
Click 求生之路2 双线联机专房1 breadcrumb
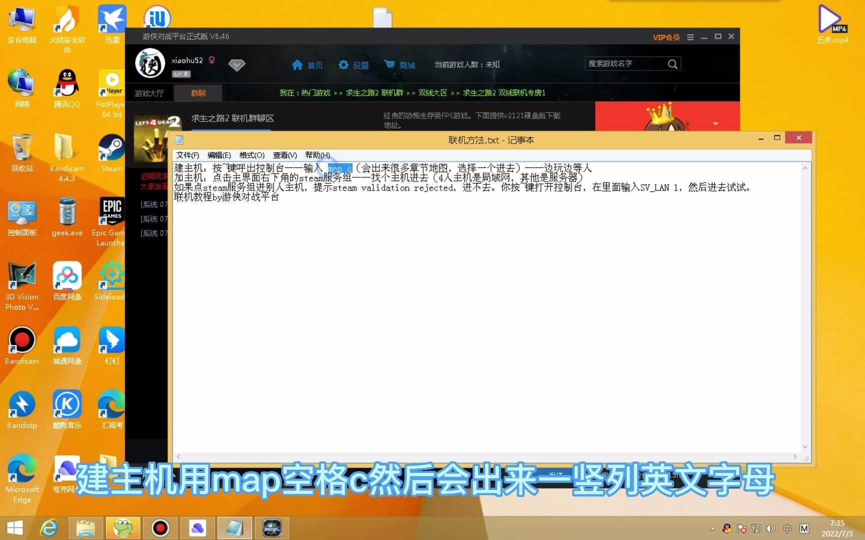pyautogui.click(x=504, y=93)
